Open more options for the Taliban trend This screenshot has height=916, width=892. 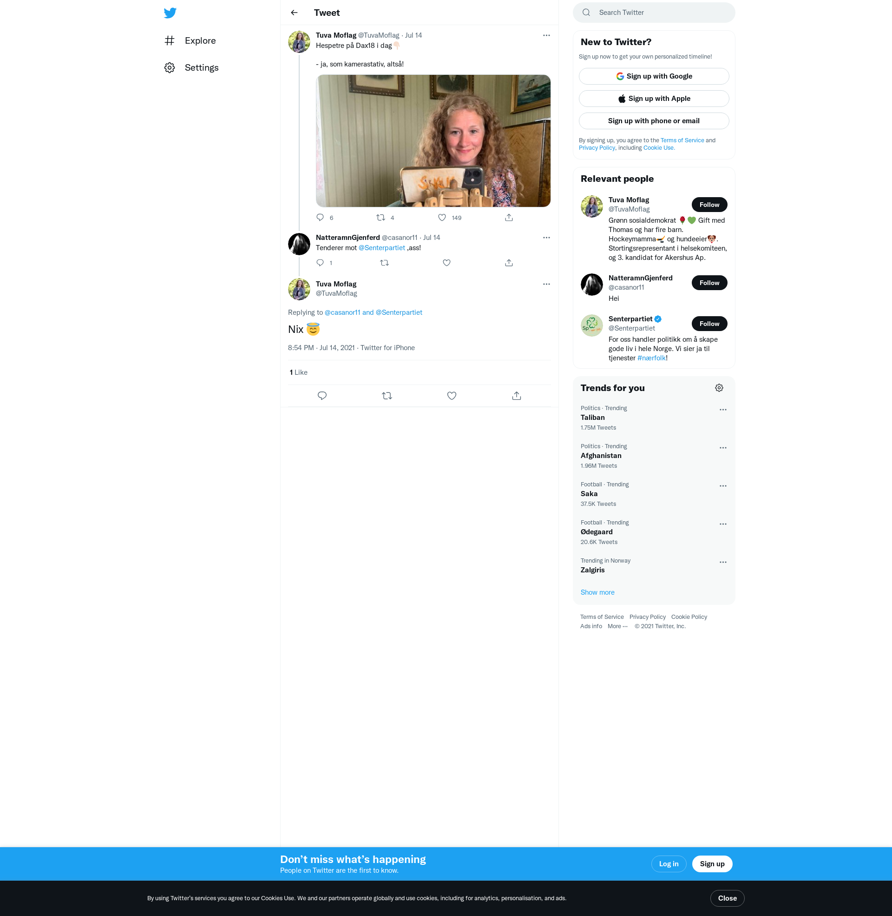pos(723,410)
